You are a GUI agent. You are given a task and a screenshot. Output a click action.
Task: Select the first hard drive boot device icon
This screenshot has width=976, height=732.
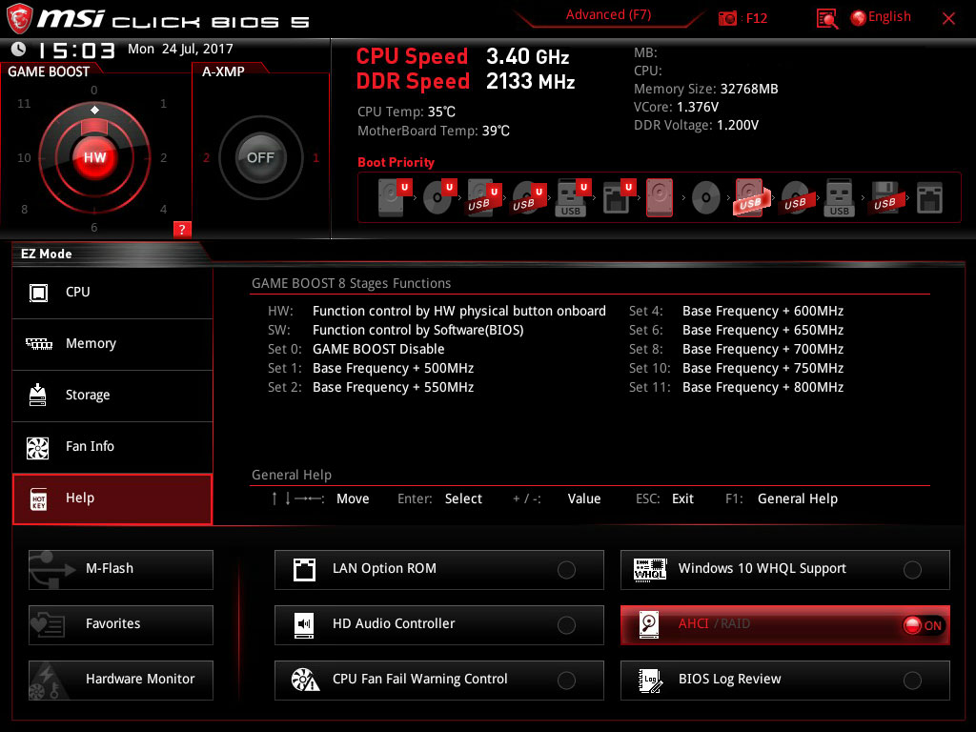pos(391,198)
